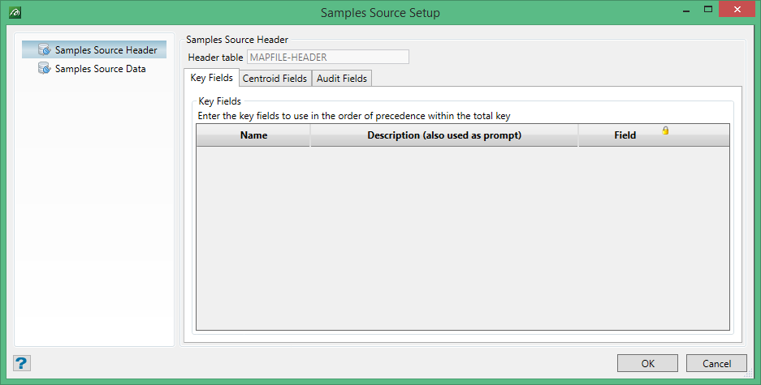Viewport: 761px width, 385px height.
Task: Click the Field column header text
Action: tap(625, 135)
